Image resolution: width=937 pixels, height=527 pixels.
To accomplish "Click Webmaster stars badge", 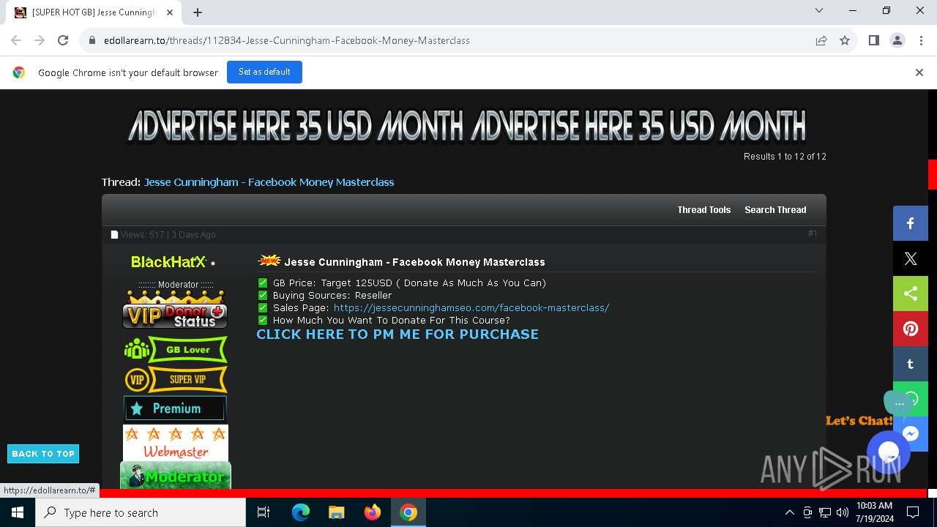I will (x=176, y=443).
